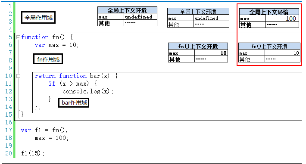Select line number 1 in gutter
This screenshot has height=164, width=306.
[10, 6]
